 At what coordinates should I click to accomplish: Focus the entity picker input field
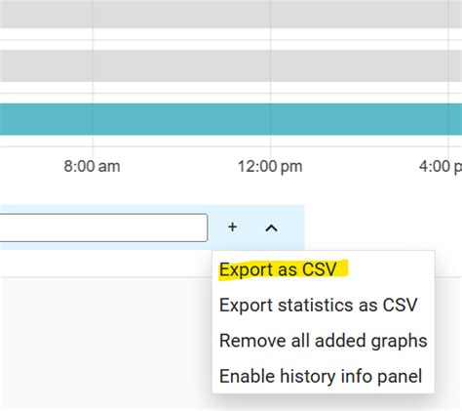pos(103,227)
